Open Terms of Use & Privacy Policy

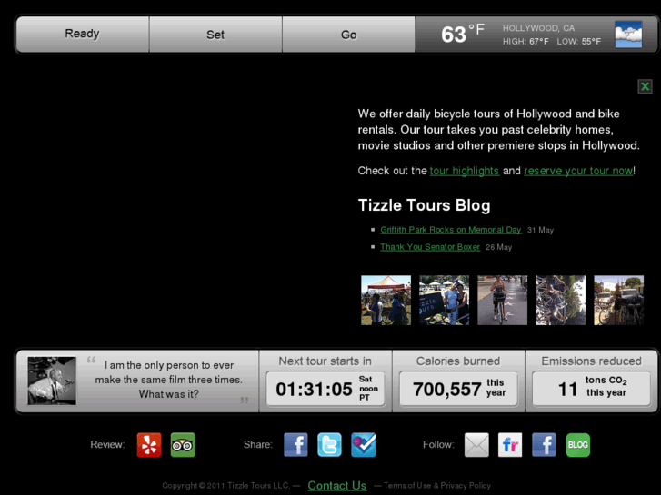[x=437, y=486]
